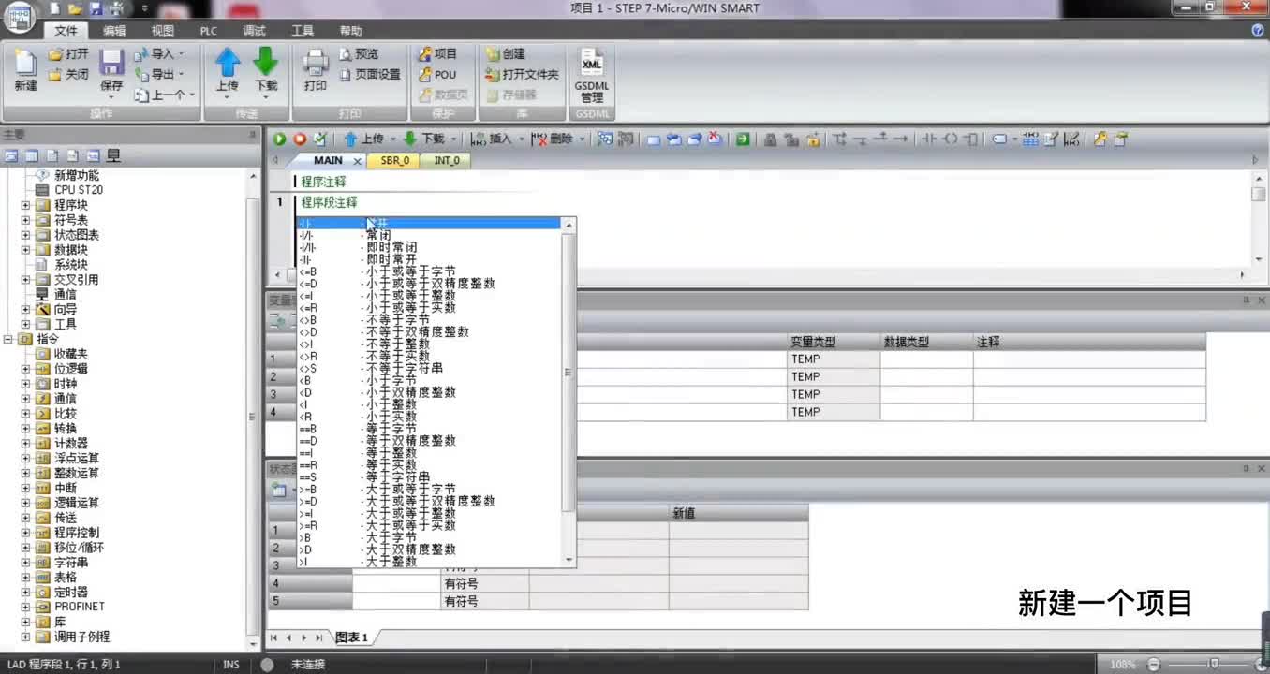Expand the 计数器 instruction folder
This screenshot has width=1270, height=674.
pyautogui.click(x=25, y=443)
